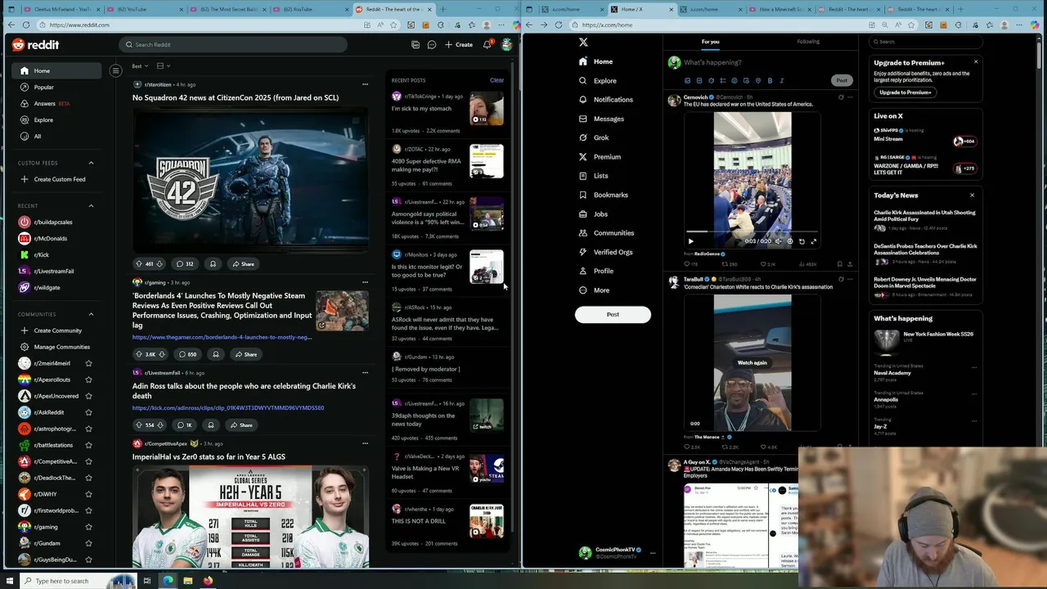
Task: Add emoji icon in X composer
Action: [734, 80]
